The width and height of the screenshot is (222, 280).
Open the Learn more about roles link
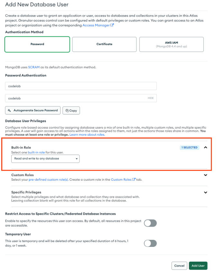(87, 134)
